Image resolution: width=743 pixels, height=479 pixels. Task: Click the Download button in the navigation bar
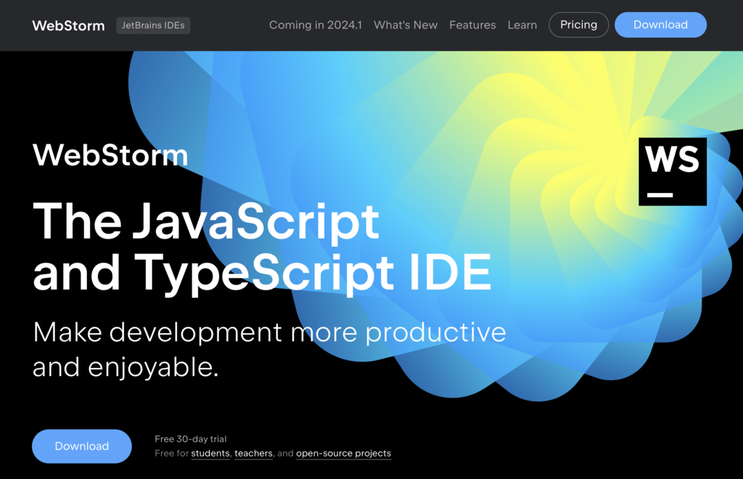point(660,25)
